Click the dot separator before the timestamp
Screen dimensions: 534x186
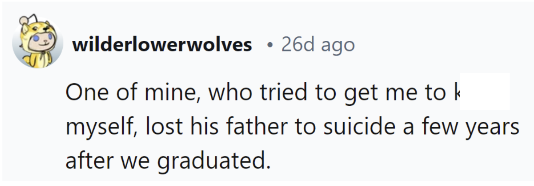pos(270,46)
